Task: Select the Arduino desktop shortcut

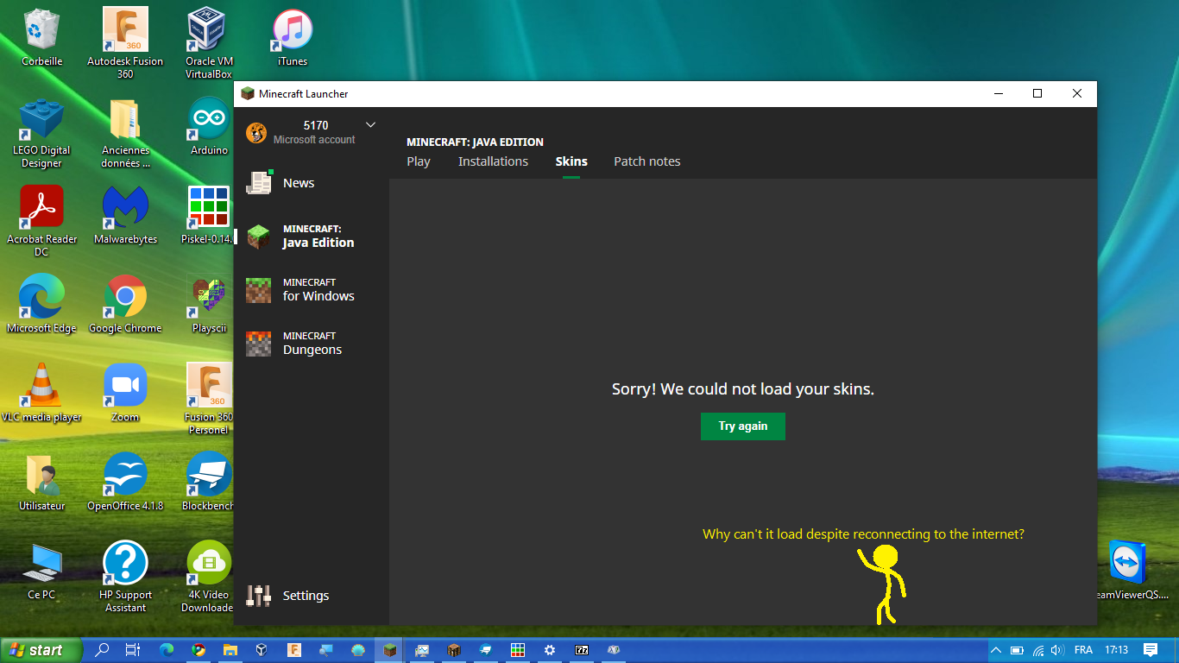Action: click(209, 126)
